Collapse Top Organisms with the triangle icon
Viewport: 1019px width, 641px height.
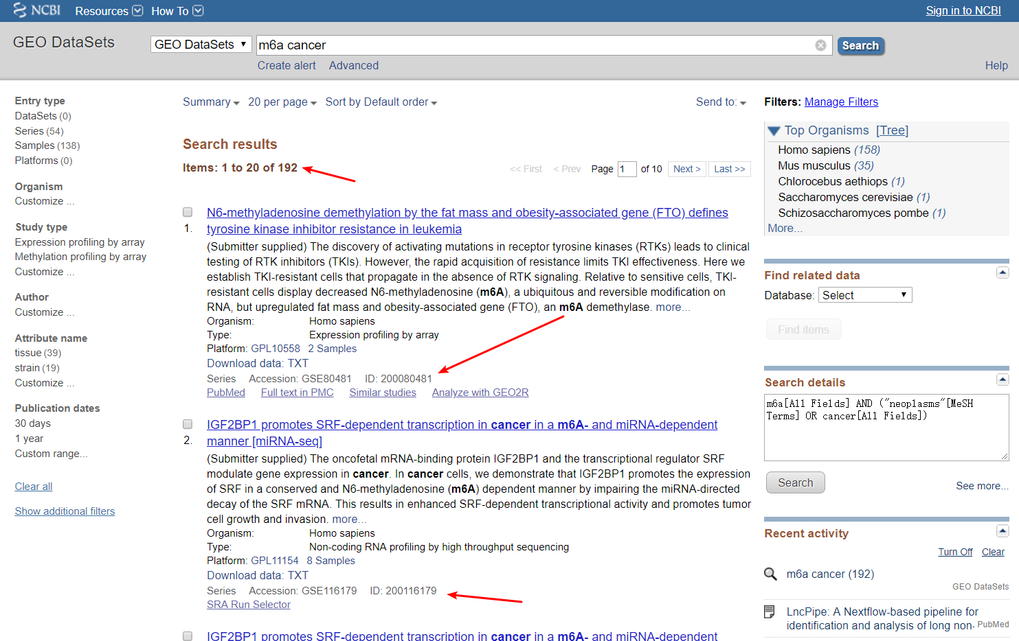pos(774,131)
